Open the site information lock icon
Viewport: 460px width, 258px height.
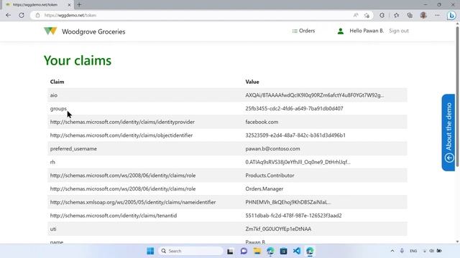click(37, 15)
